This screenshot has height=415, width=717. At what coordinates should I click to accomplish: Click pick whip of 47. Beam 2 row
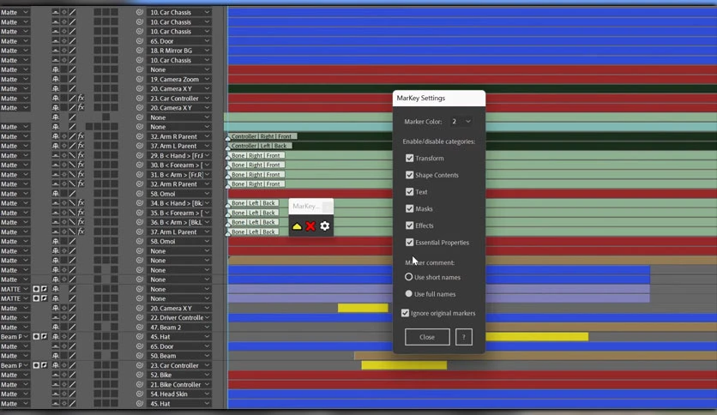coord(140,328)
